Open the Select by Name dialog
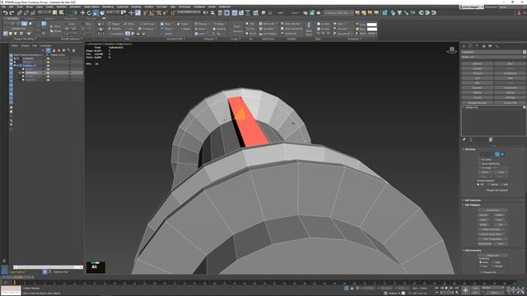This screenshot has height=296, width=527. pyautogui.click(x=62, y=13)
